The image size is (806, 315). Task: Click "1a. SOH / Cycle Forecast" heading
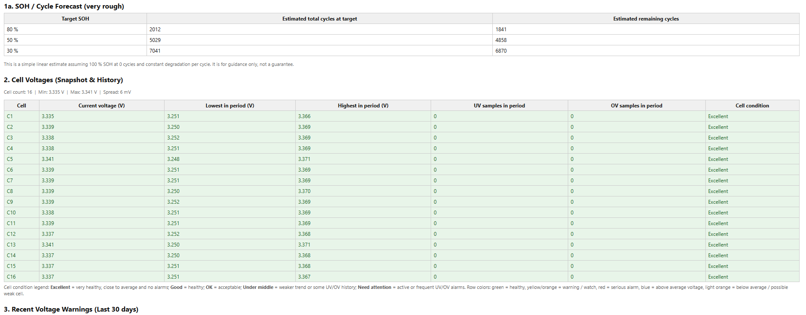pyautogui.click(x=64, y=6)
